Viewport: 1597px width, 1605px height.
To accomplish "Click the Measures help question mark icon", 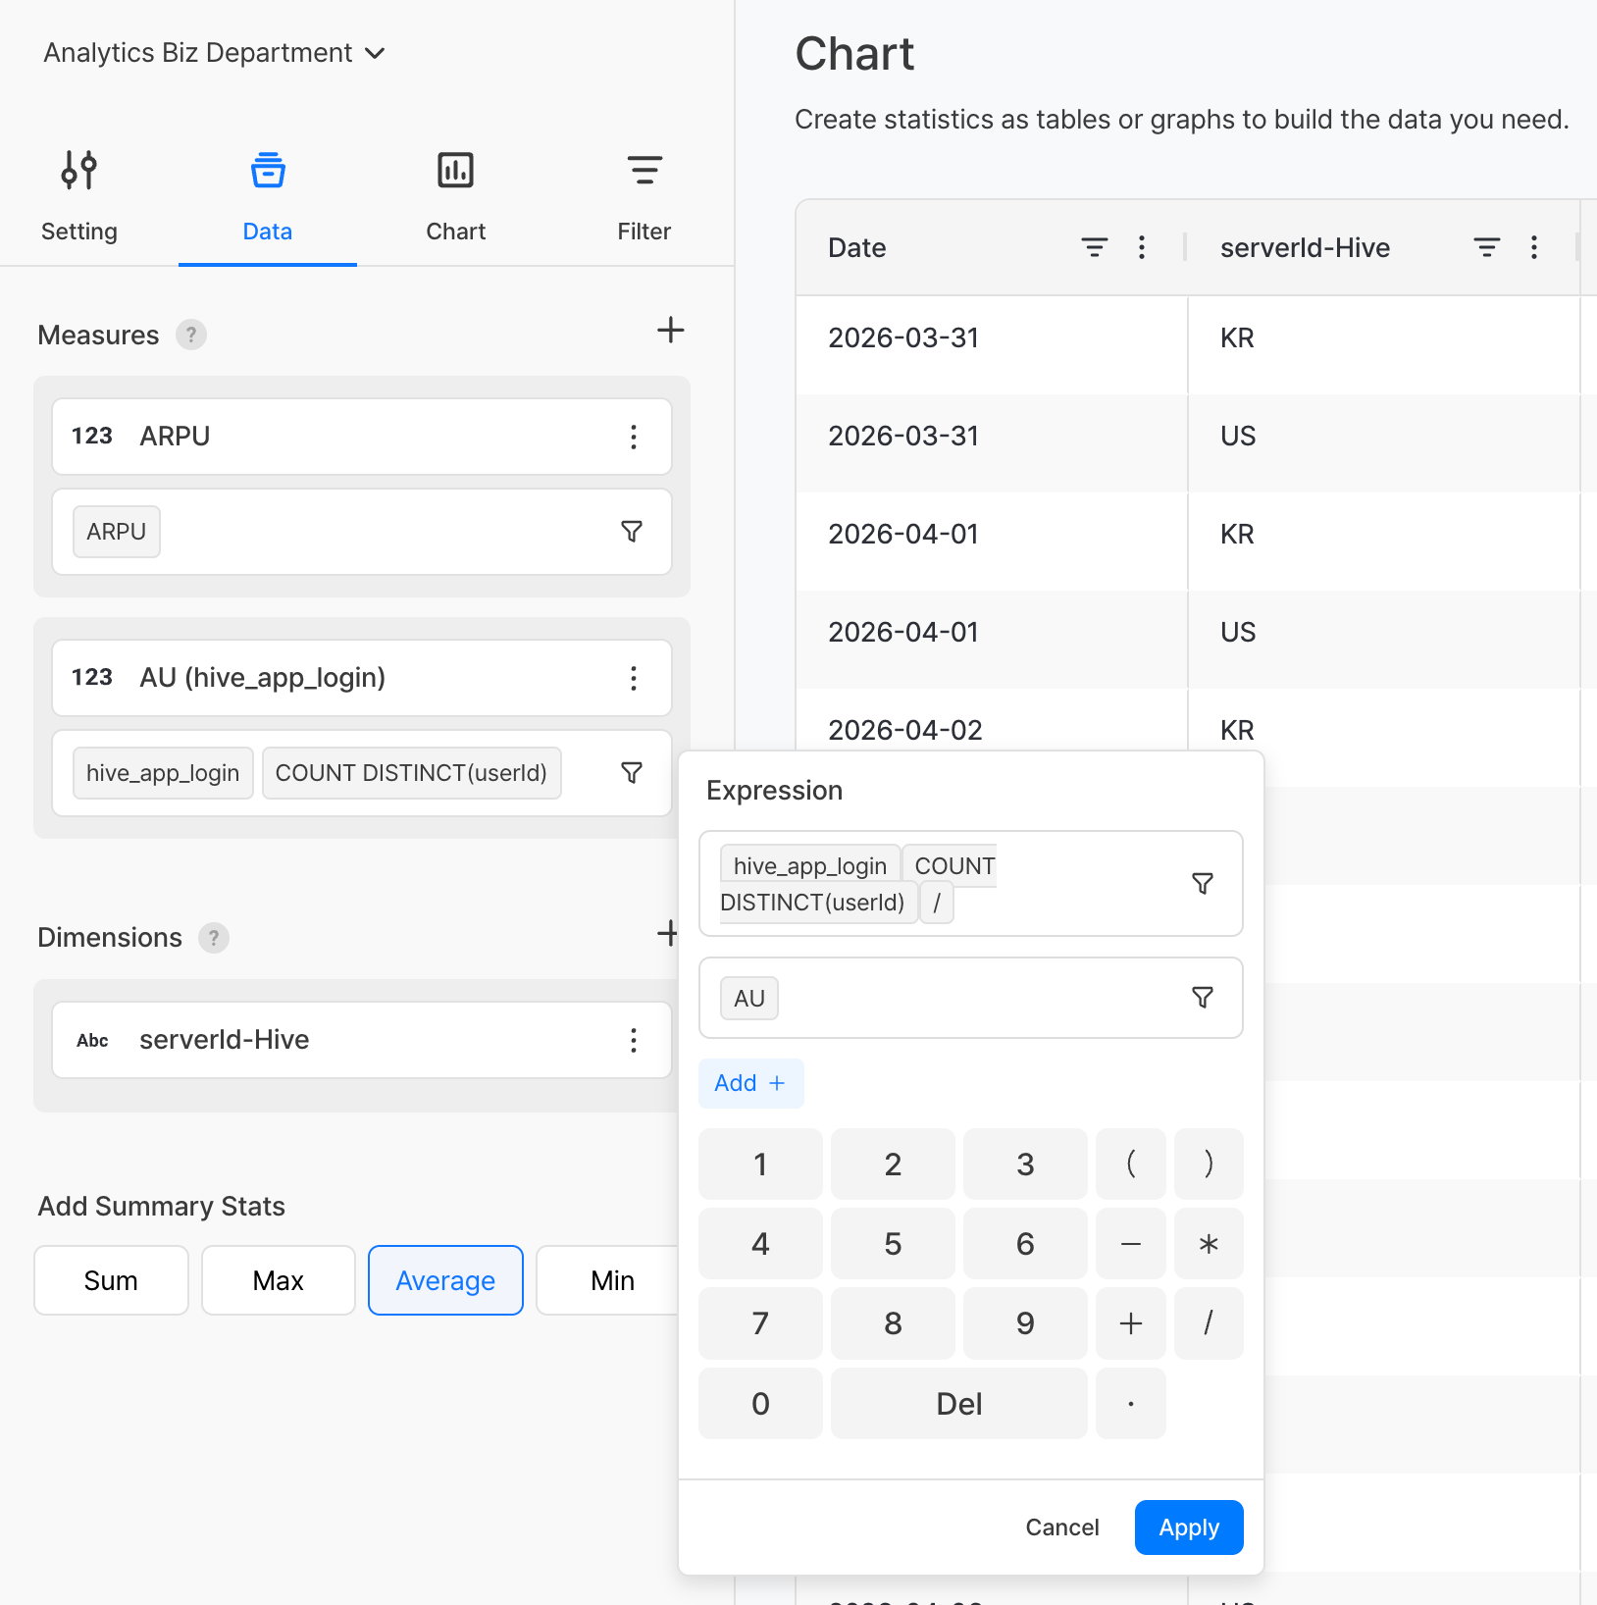I will 191,336.
